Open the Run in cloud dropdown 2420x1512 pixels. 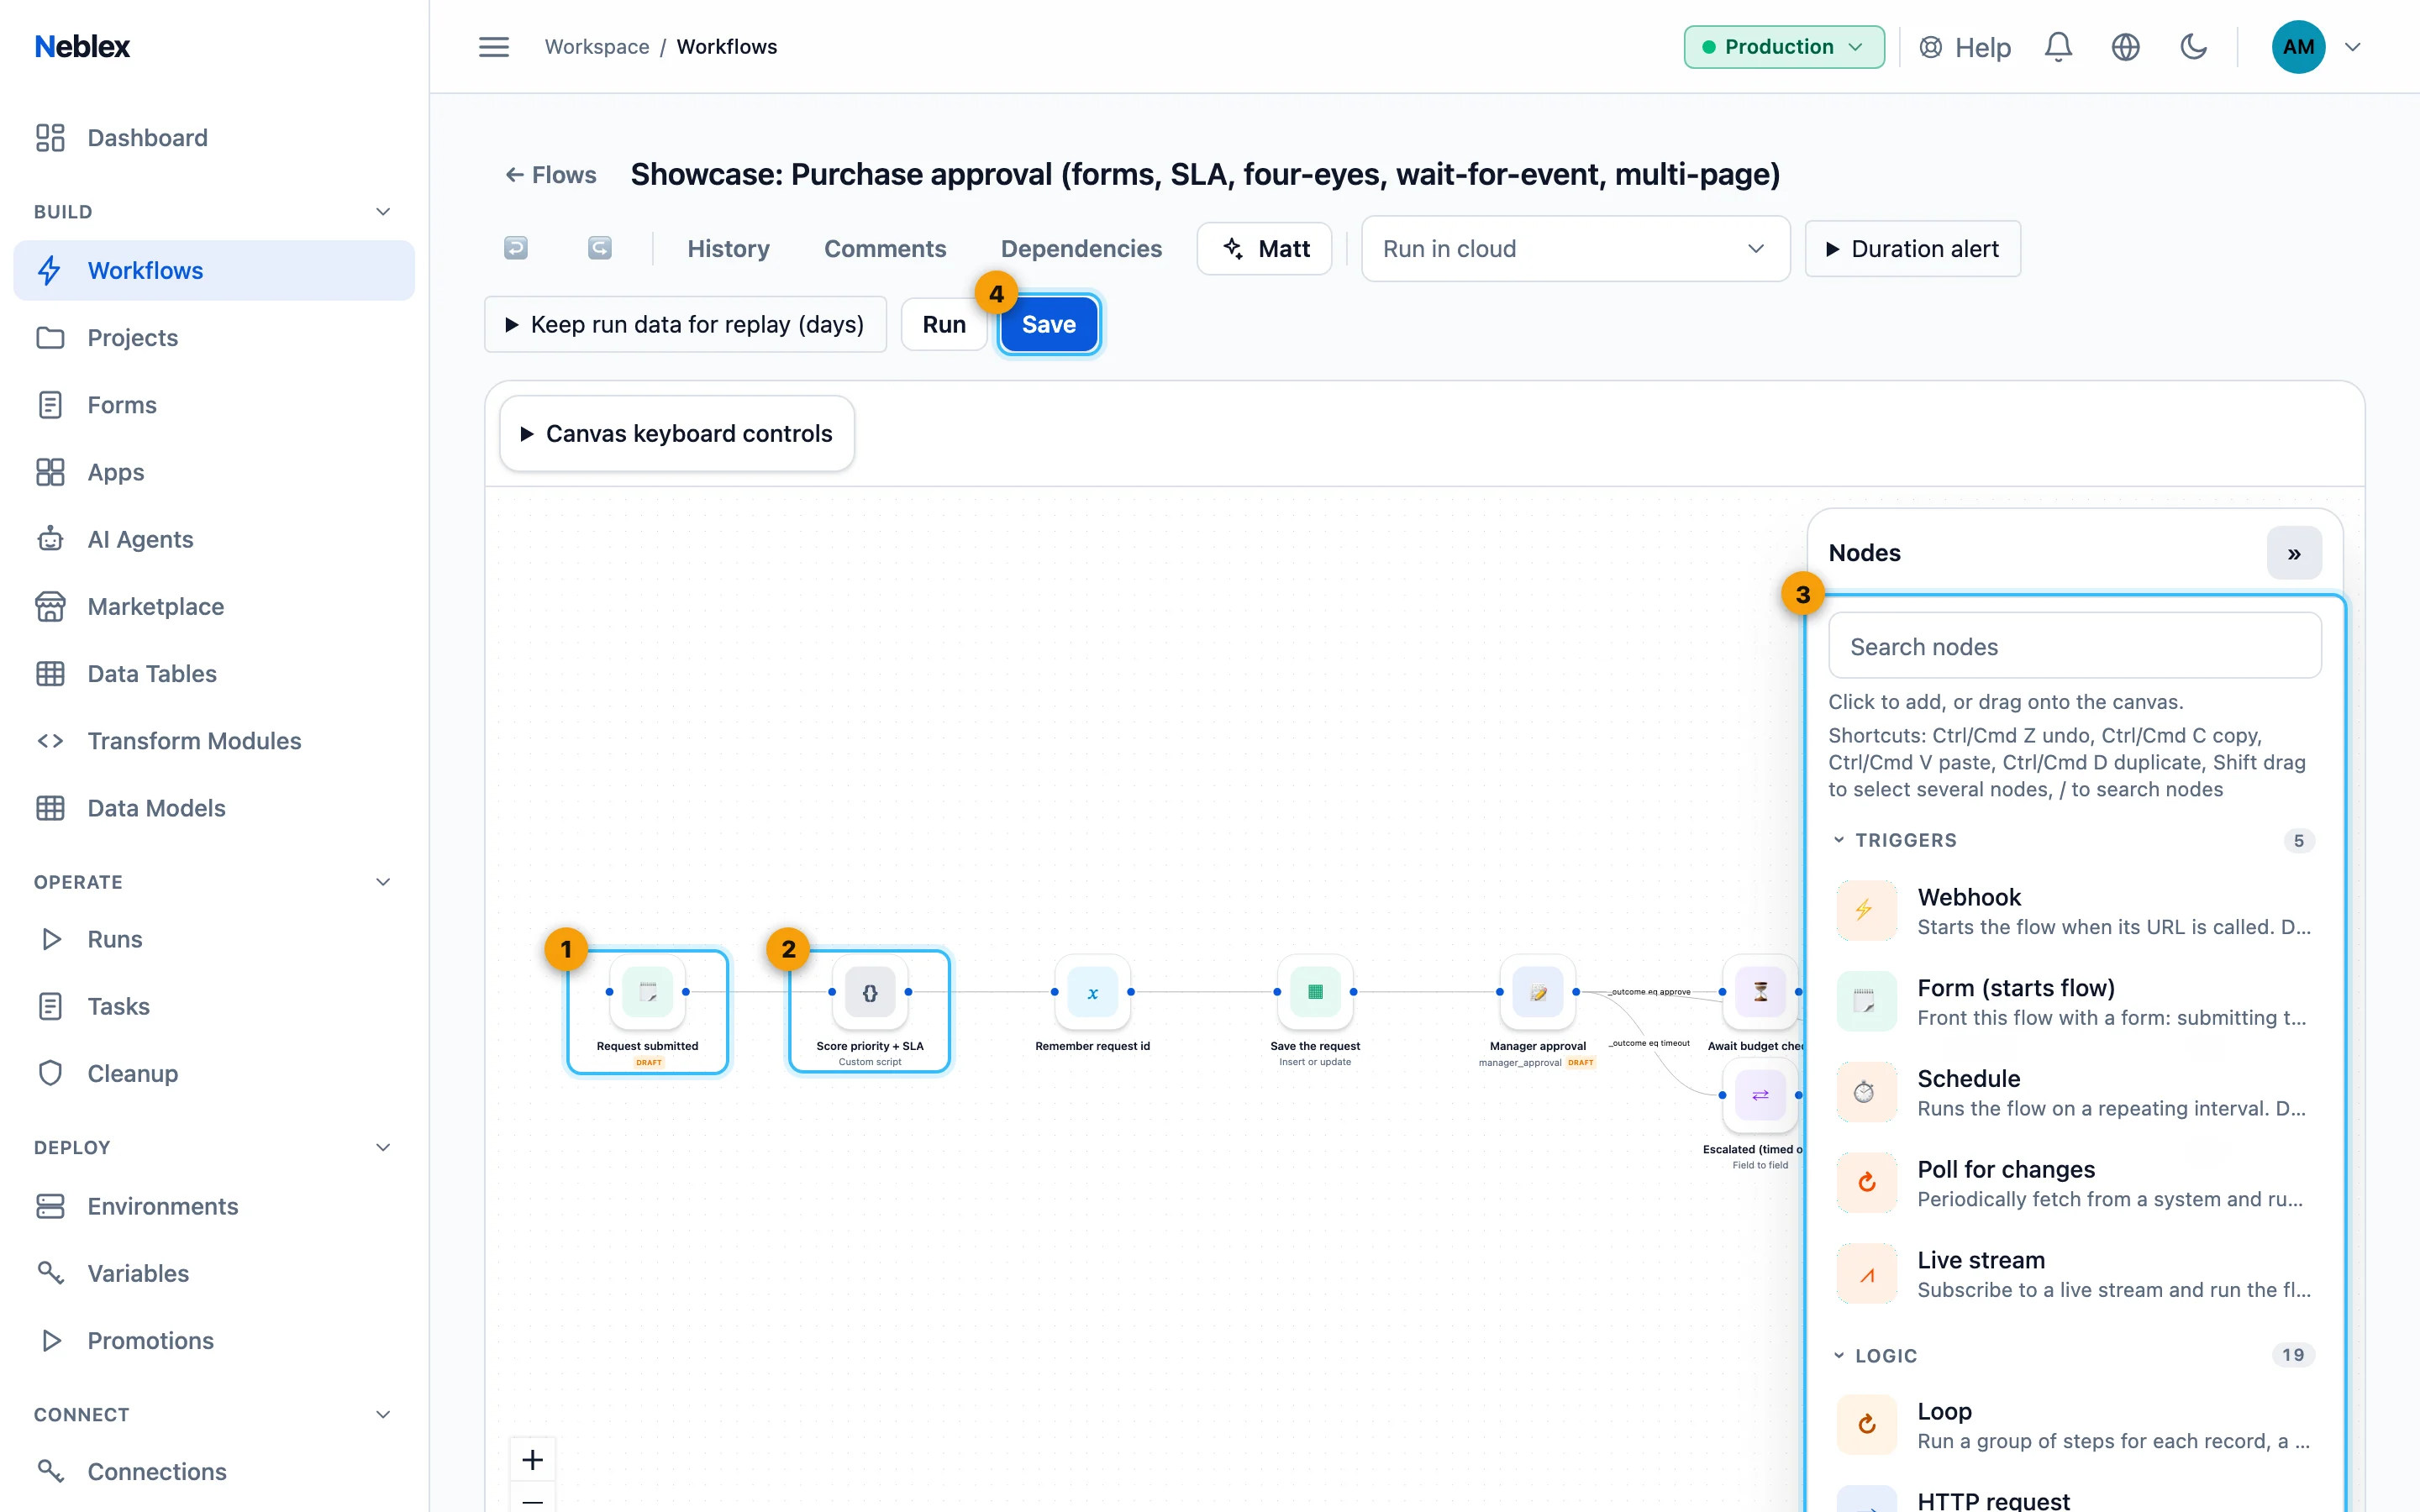[x=1575, y=249]
